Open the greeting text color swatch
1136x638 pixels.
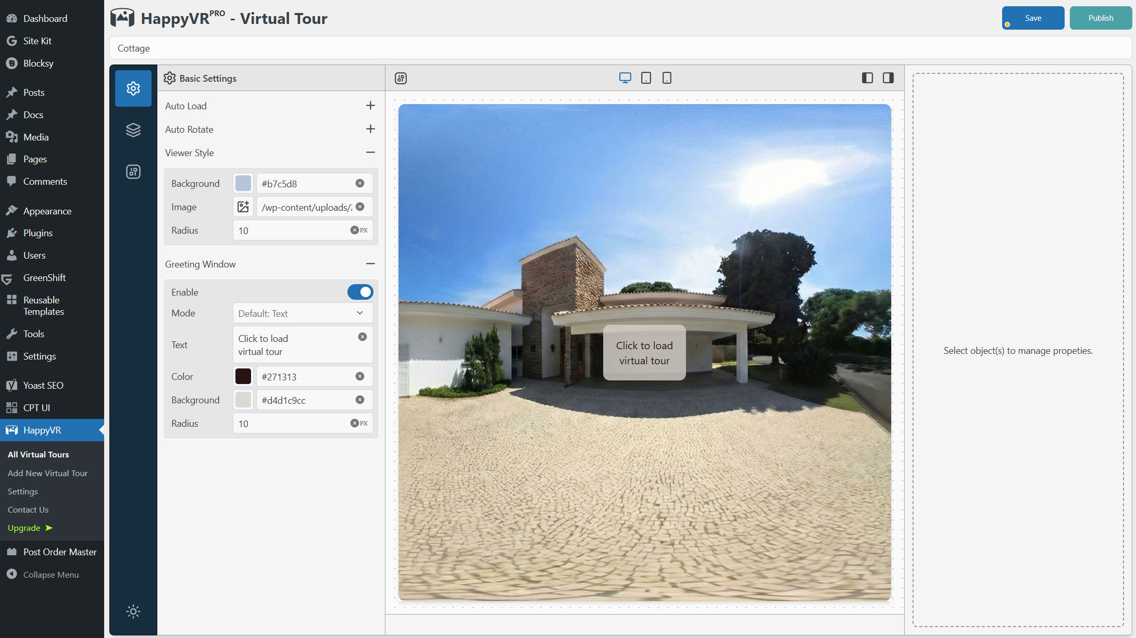[x=243, y=376]
